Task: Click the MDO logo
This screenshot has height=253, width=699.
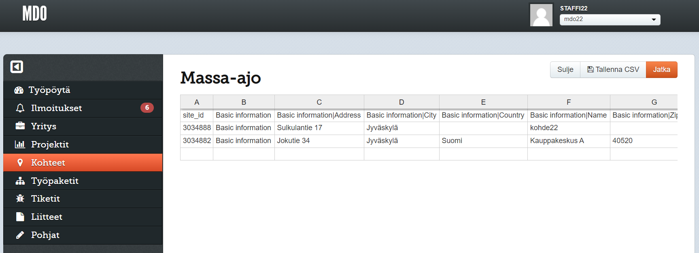Action: coord(35,14)
